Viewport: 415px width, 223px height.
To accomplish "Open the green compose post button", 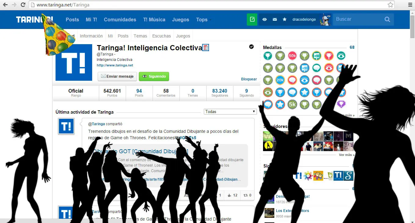I will [252, 19].
